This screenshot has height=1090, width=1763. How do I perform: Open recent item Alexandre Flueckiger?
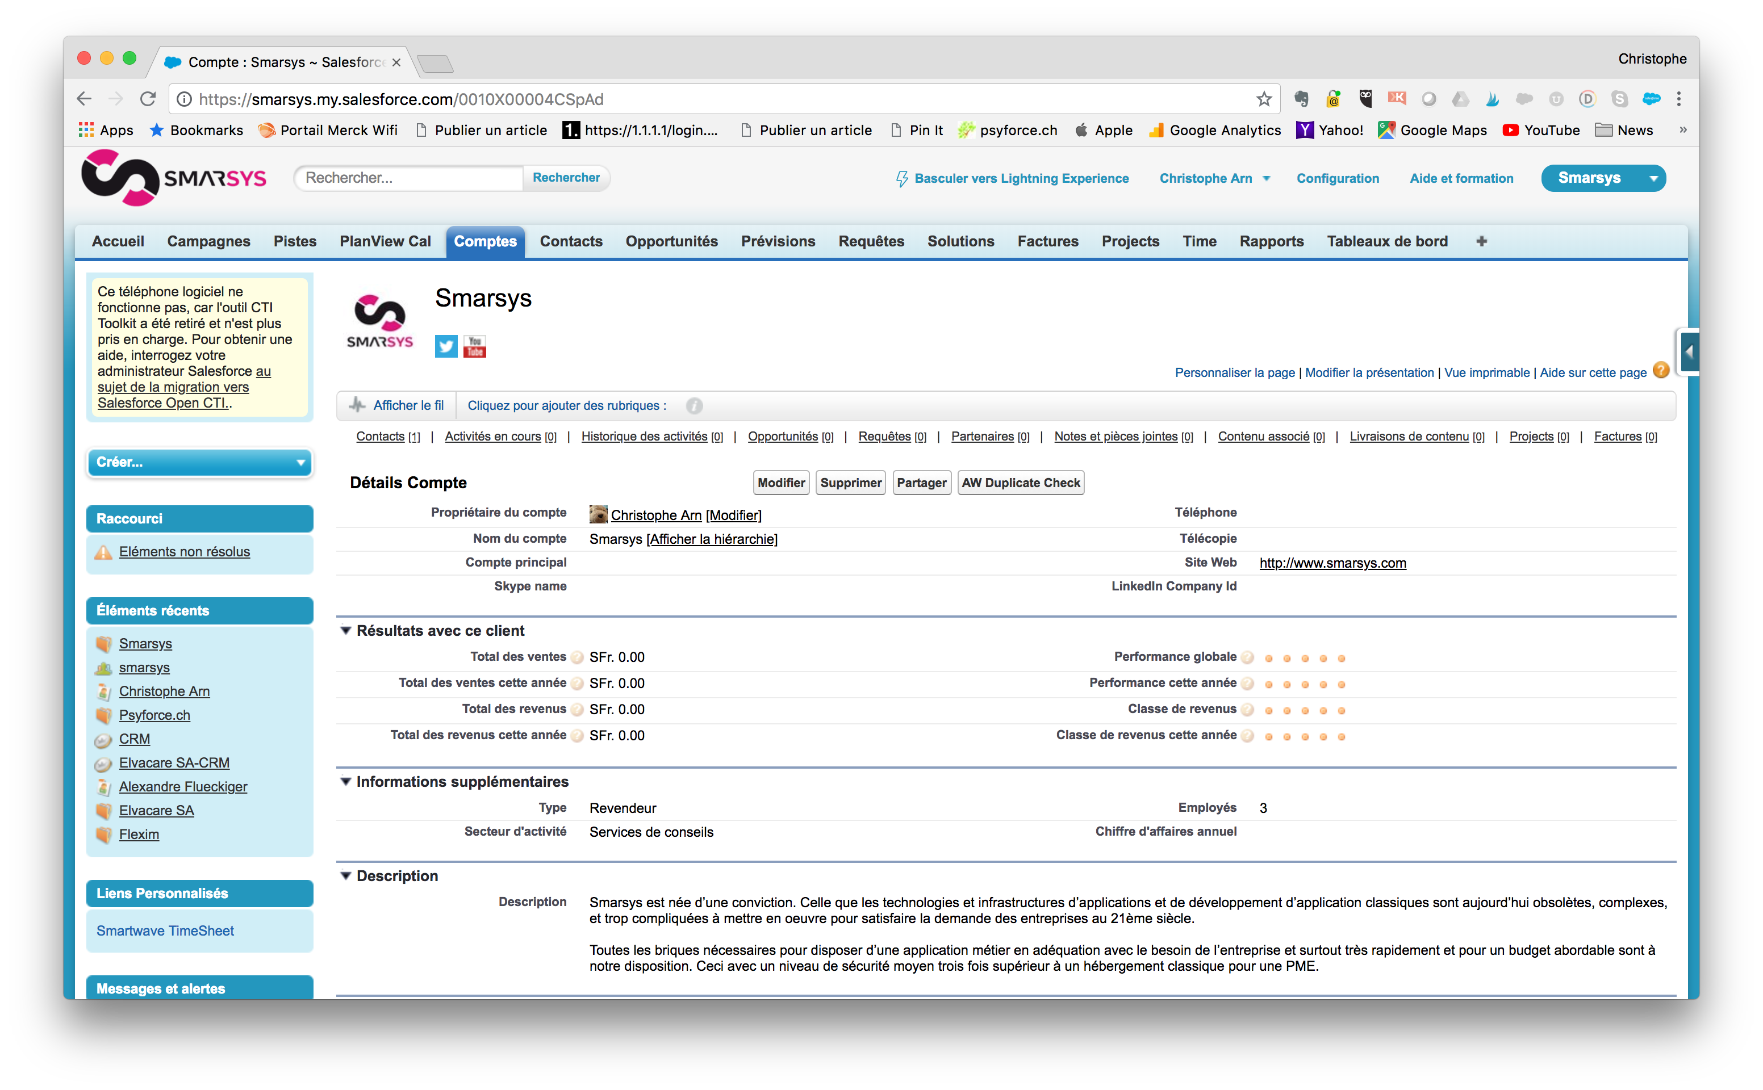tap(182, 786)
